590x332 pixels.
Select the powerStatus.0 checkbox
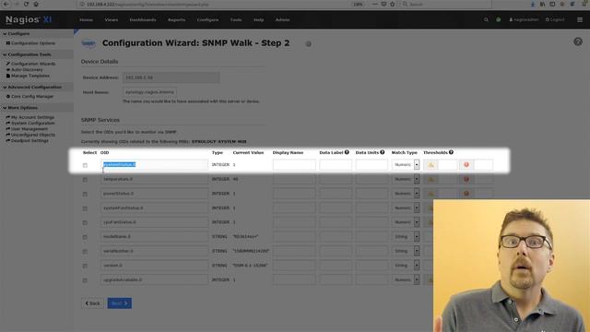pyautogui.click(x=85, y=194)
